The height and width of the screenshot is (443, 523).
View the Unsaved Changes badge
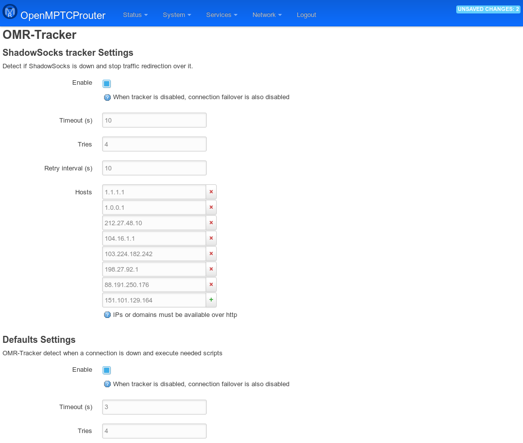click(488, 9)
